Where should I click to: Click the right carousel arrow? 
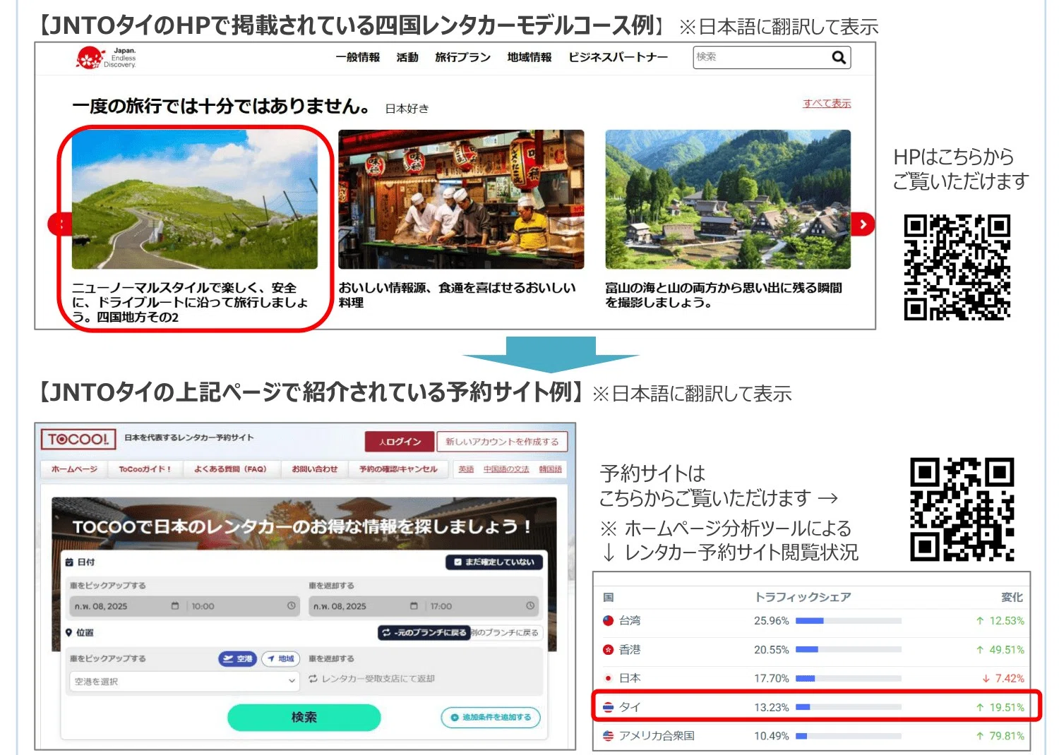[x=863, y=224]
